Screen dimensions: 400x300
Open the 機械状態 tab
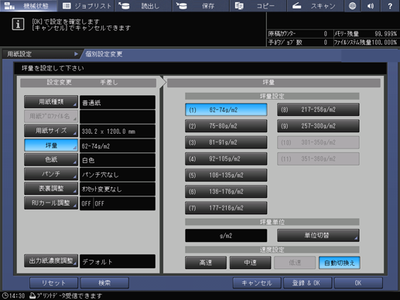[x=29, y=5]
